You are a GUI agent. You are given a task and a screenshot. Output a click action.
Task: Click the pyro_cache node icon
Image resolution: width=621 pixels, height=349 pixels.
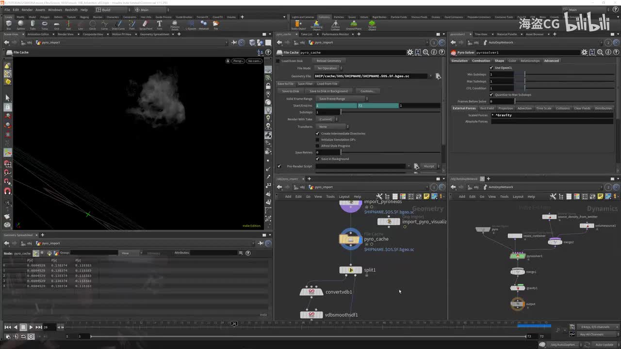click(x=350, y=239)
